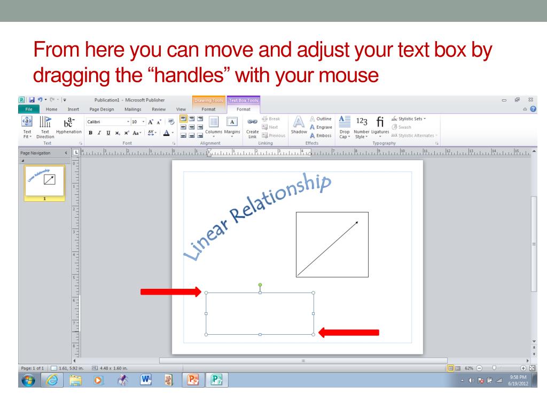Show whole page icon in status bar

point(532,368)
